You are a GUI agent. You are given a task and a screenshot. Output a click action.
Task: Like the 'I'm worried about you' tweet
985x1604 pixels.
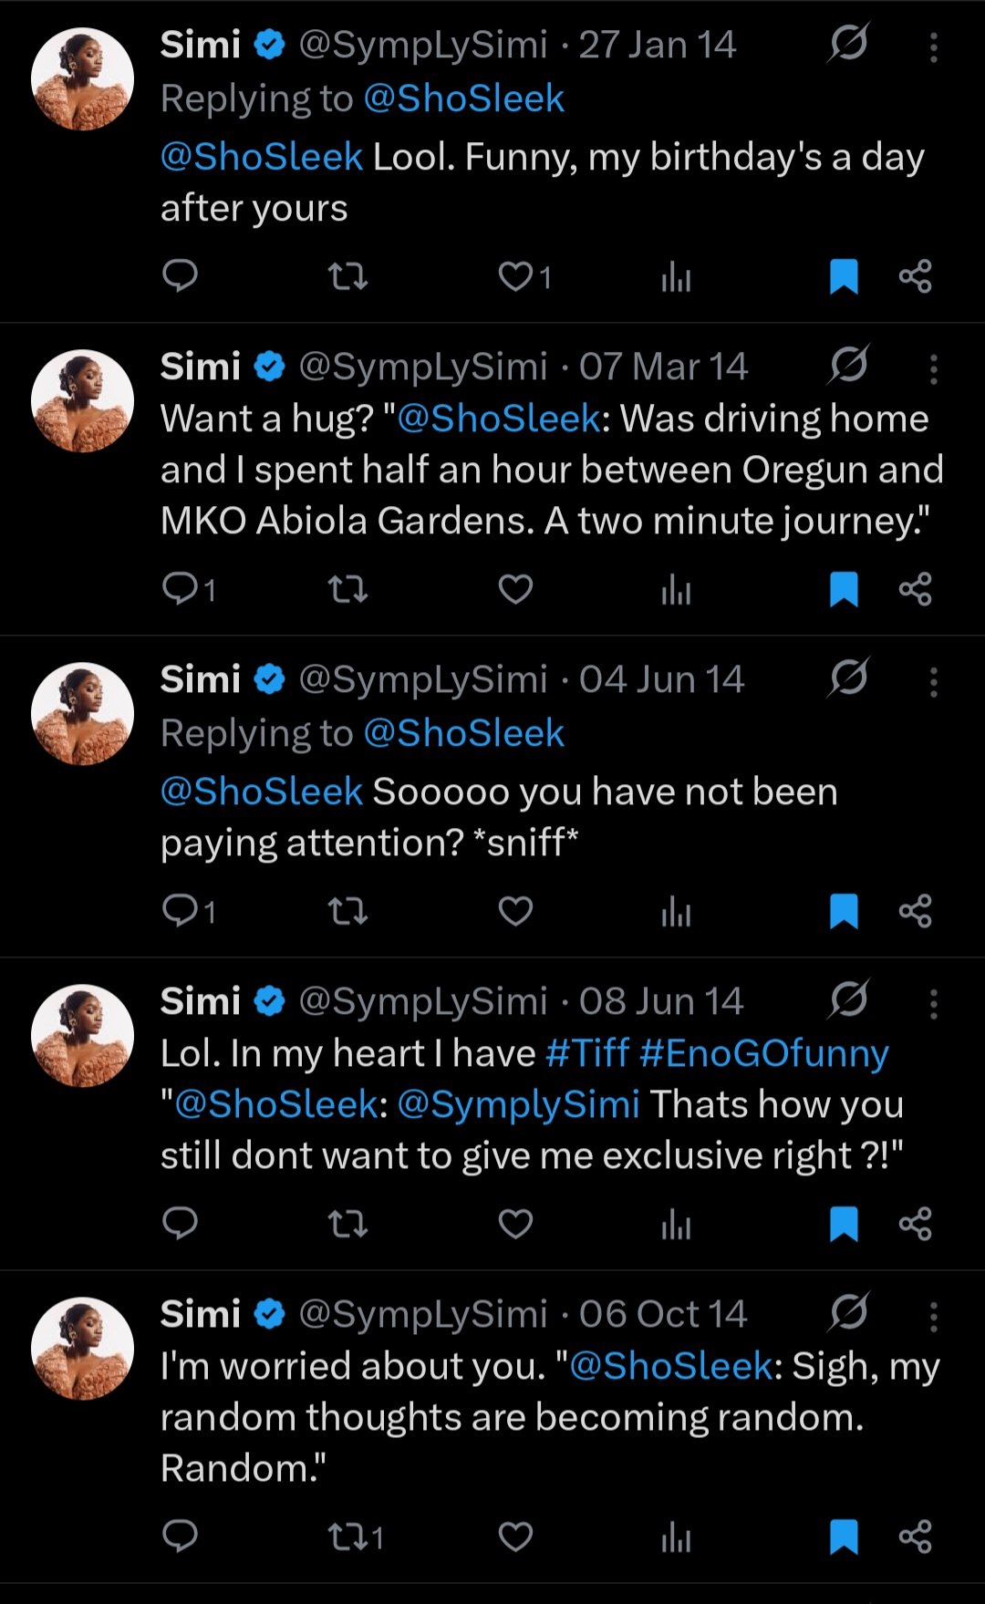[515, 1537]
